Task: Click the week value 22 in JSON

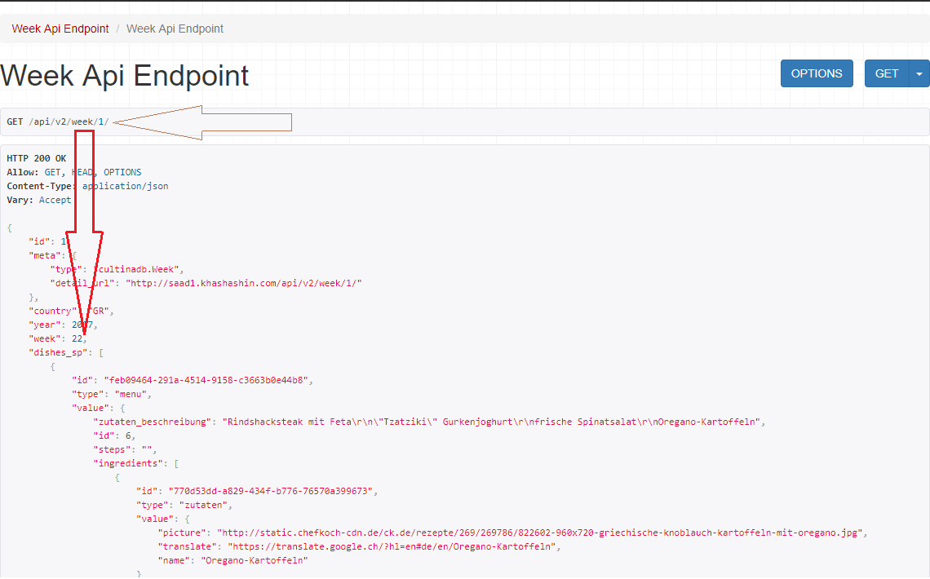Action: point(77,338)
